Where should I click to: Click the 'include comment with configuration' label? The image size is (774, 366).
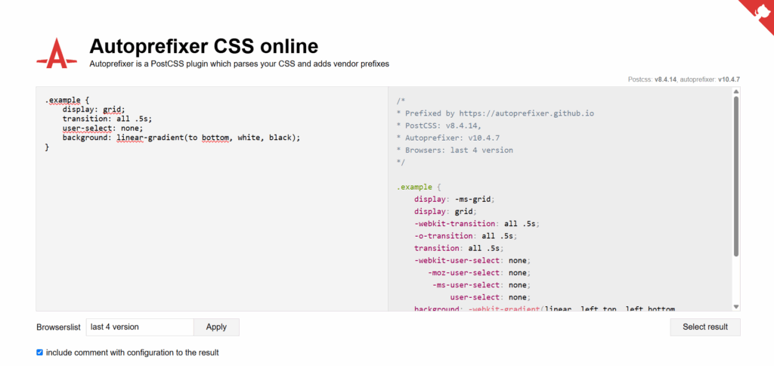pos(132,352)
